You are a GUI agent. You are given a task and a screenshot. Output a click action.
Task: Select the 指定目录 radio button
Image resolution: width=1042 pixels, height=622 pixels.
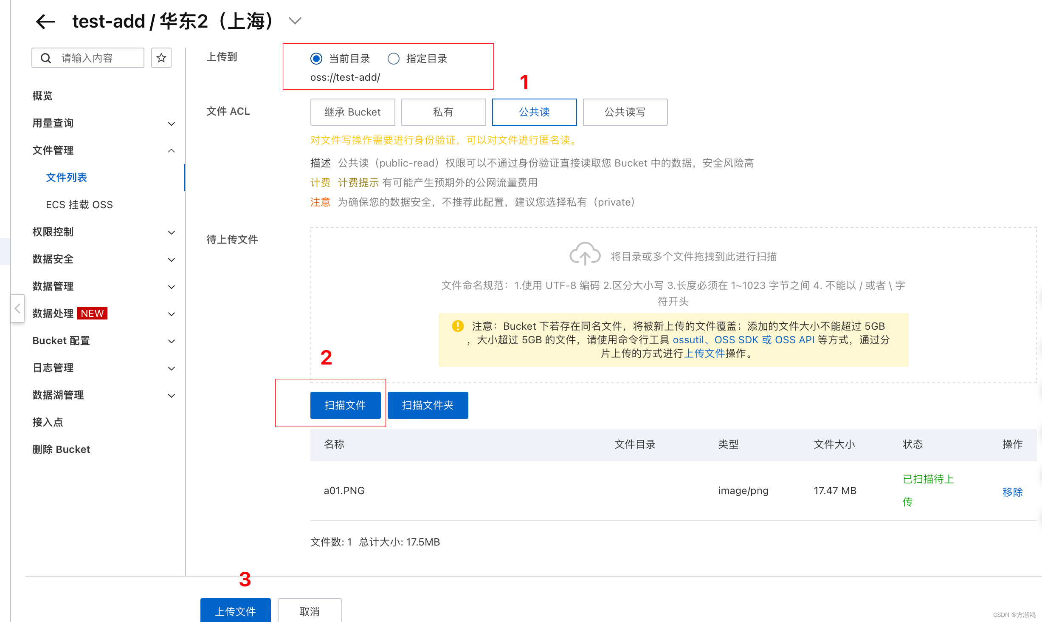click(x=394, y=59)
